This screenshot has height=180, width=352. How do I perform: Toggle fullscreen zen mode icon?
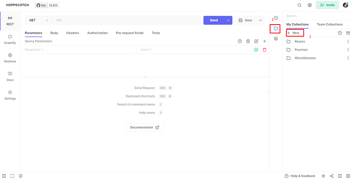point(12,176)
